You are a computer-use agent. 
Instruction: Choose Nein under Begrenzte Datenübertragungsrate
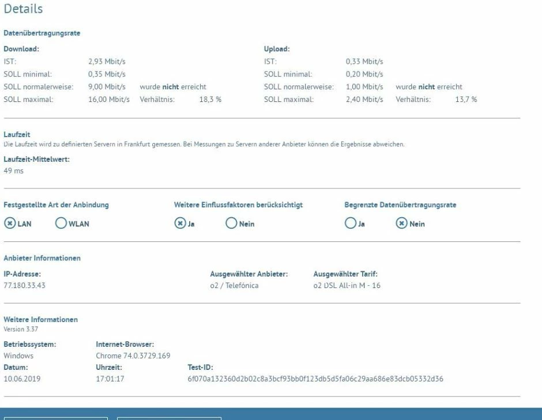401,224
